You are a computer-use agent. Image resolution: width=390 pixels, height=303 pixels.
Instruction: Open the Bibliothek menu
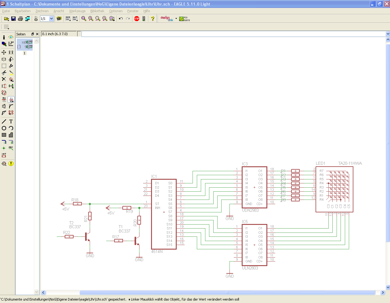(x=97, y=11)
